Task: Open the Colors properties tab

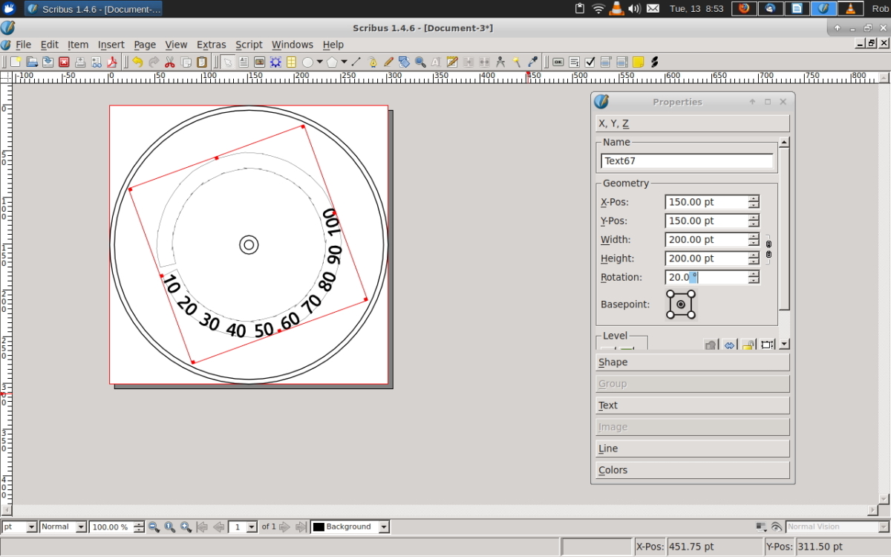Action: pyautogui.click(x=692, y=470)
